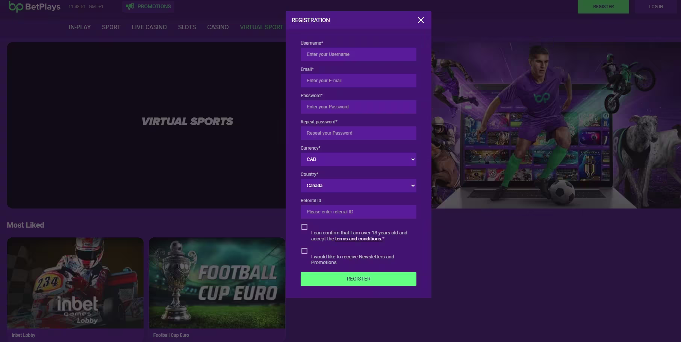Select LIVE CASINO in the navigation
Screen dimensions: 681x342
click(x=149, y=27)
